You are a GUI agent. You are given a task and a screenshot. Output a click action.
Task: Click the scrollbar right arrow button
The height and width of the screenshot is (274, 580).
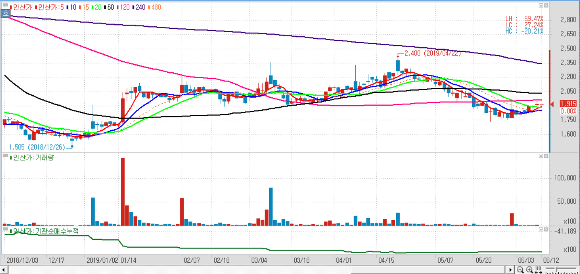click(x=510, y=270)
